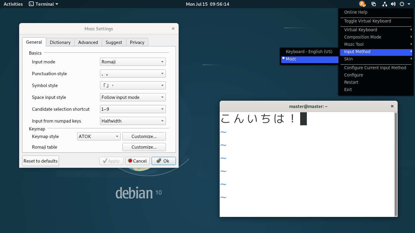Click the Terminal app menu in top bar
This screenshot has height=233, width=415.
43,4
